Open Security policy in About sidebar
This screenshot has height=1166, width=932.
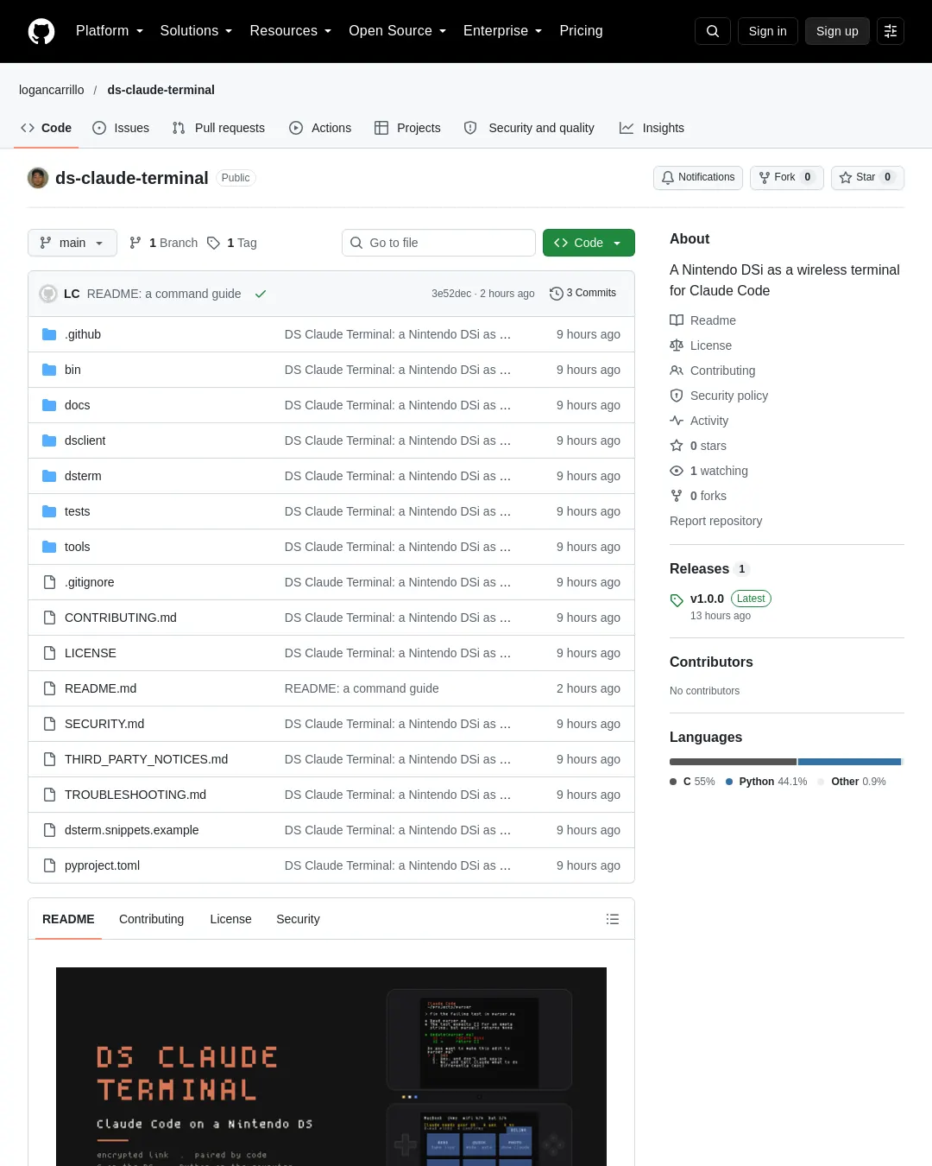pos(719,396)
